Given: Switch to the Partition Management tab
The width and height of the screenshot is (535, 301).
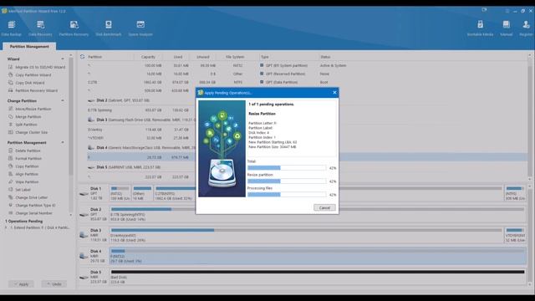Looking at the screenshot, I should pos(29,47).
